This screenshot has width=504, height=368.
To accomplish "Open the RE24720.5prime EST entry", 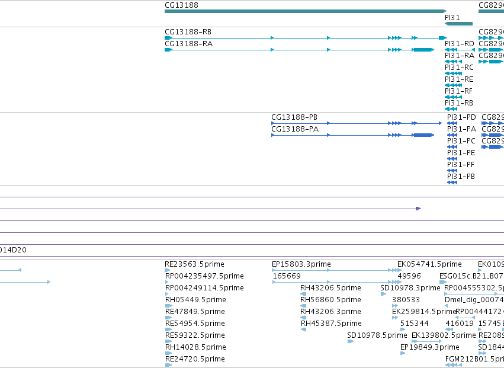I will click(195, 359).
